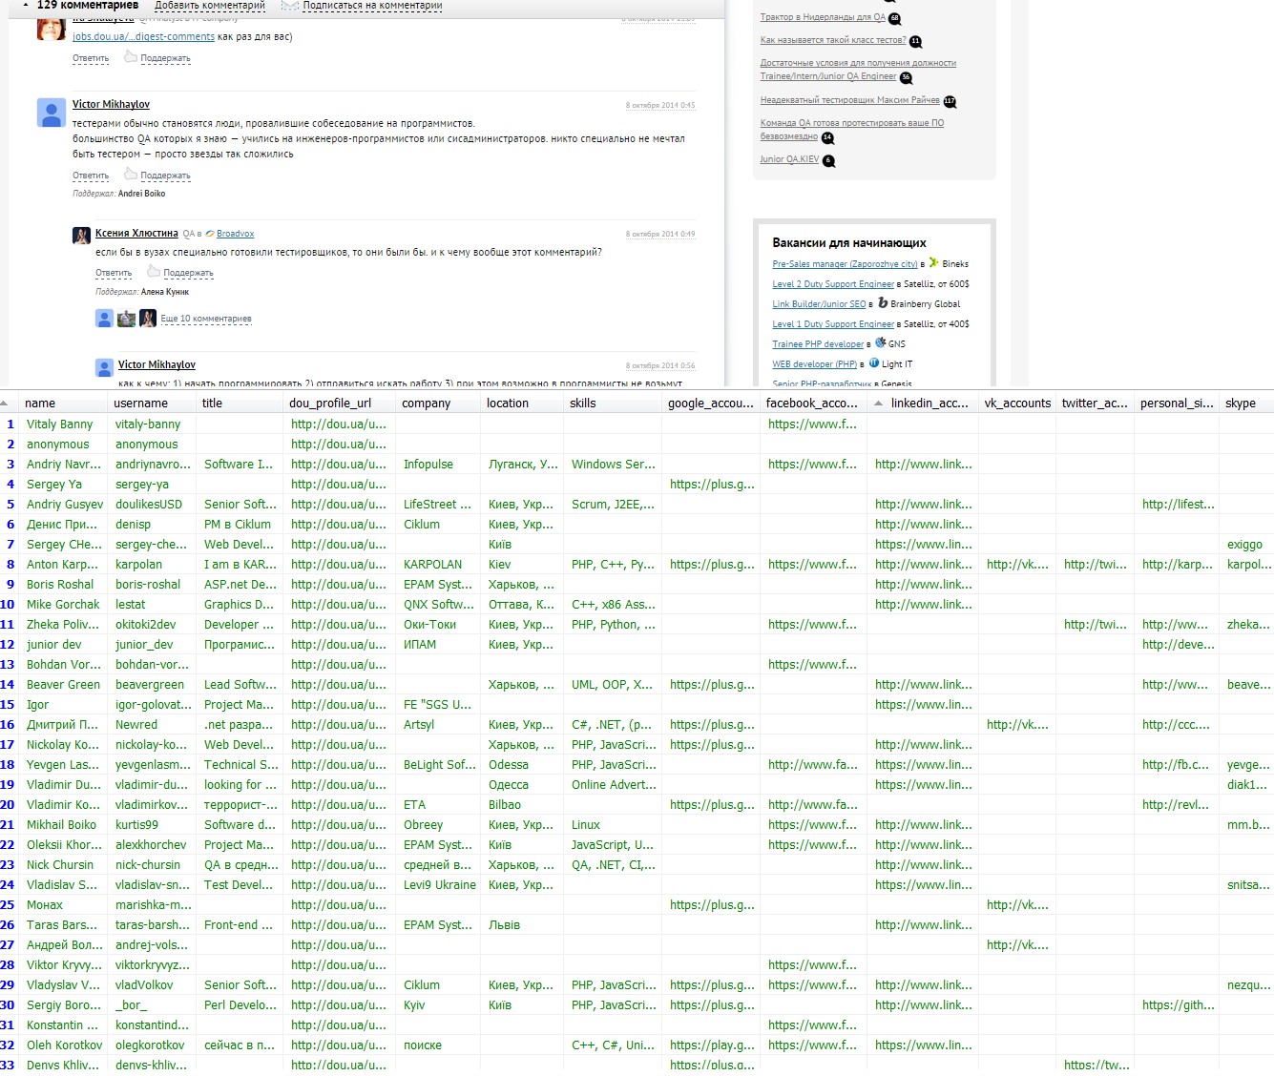Open the WEB developer (PHP) vacancy
Screen dimensions: 1274x1076
coord(815,364)
